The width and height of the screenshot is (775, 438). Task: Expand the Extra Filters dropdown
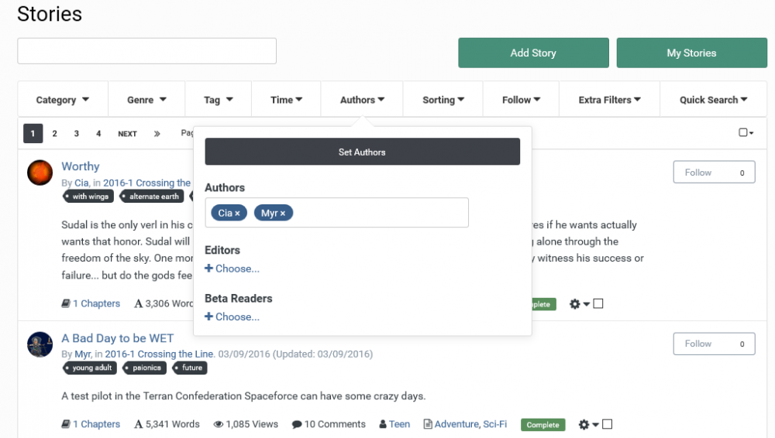coord(609,100)
